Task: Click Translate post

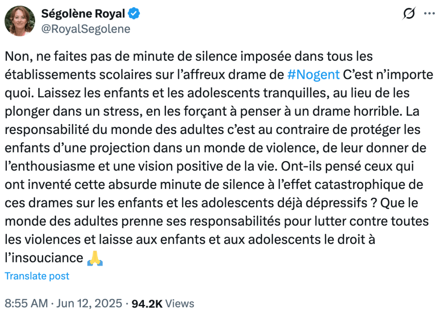Action: point(37,276)
